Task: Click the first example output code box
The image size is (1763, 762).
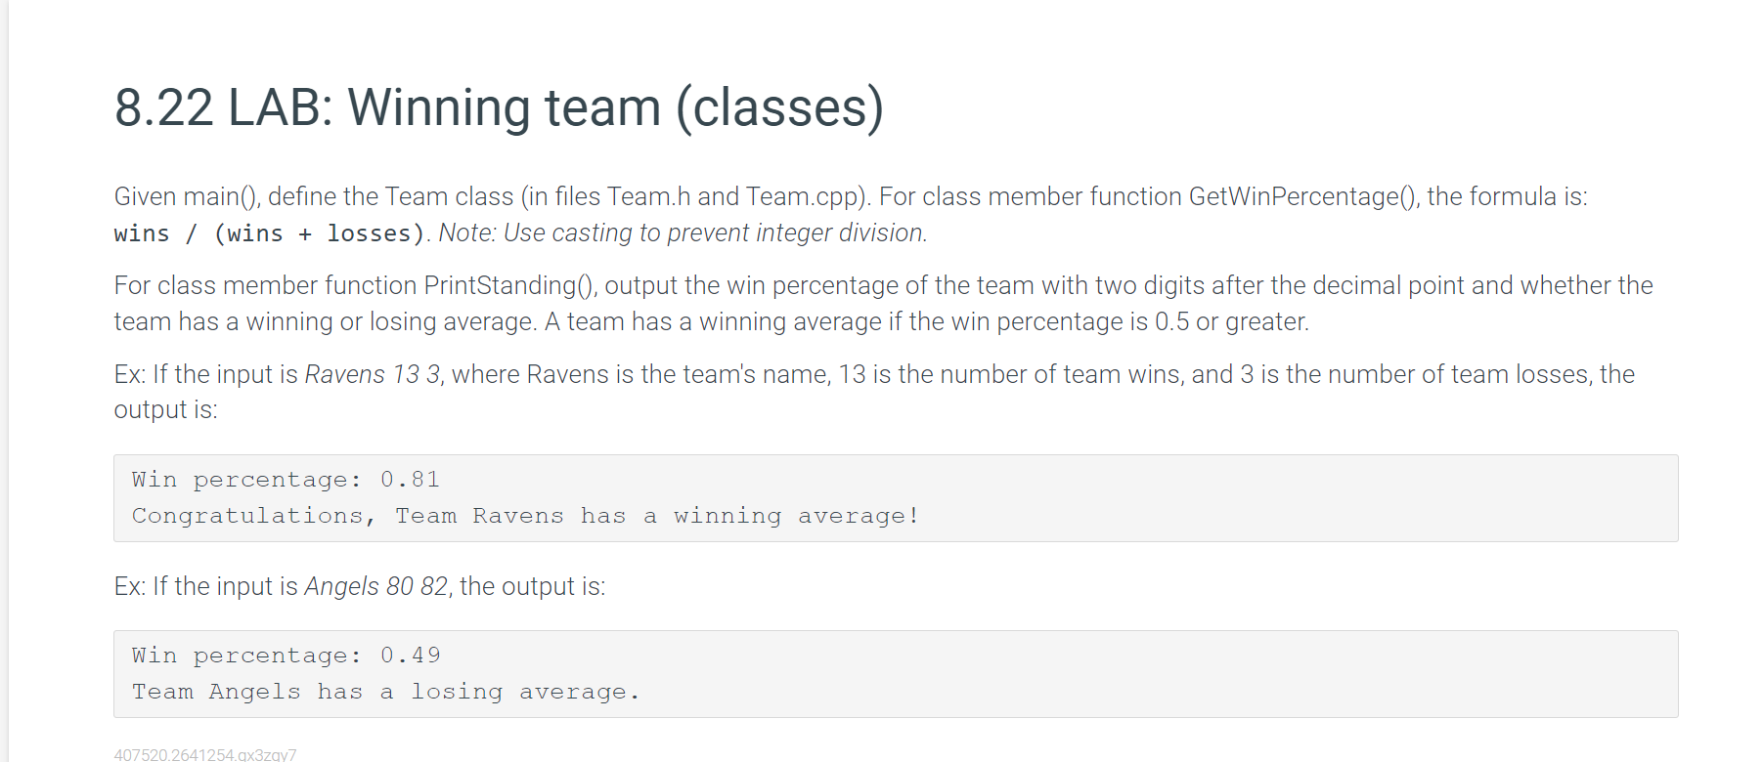Action: [x=896, y=498]
